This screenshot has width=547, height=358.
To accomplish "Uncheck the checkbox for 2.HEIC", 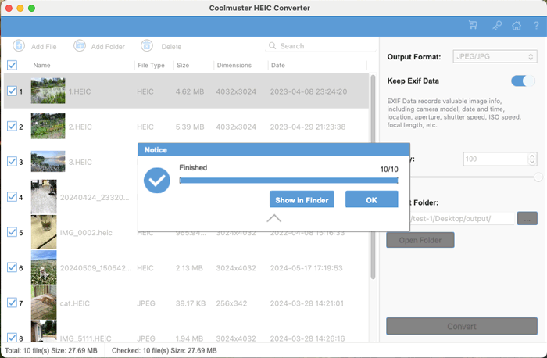I will 12,126.
